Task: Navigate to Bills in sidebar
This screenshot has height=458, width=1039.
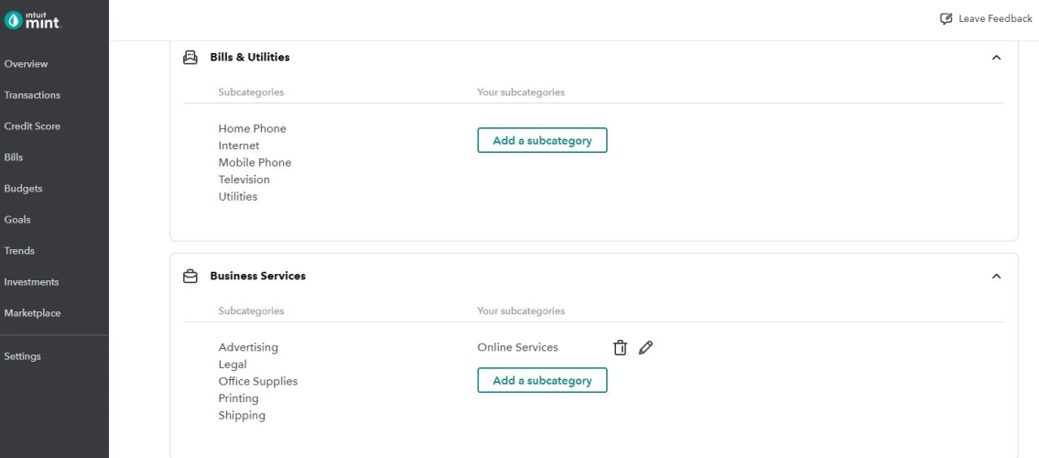Action: pos(14,158)
